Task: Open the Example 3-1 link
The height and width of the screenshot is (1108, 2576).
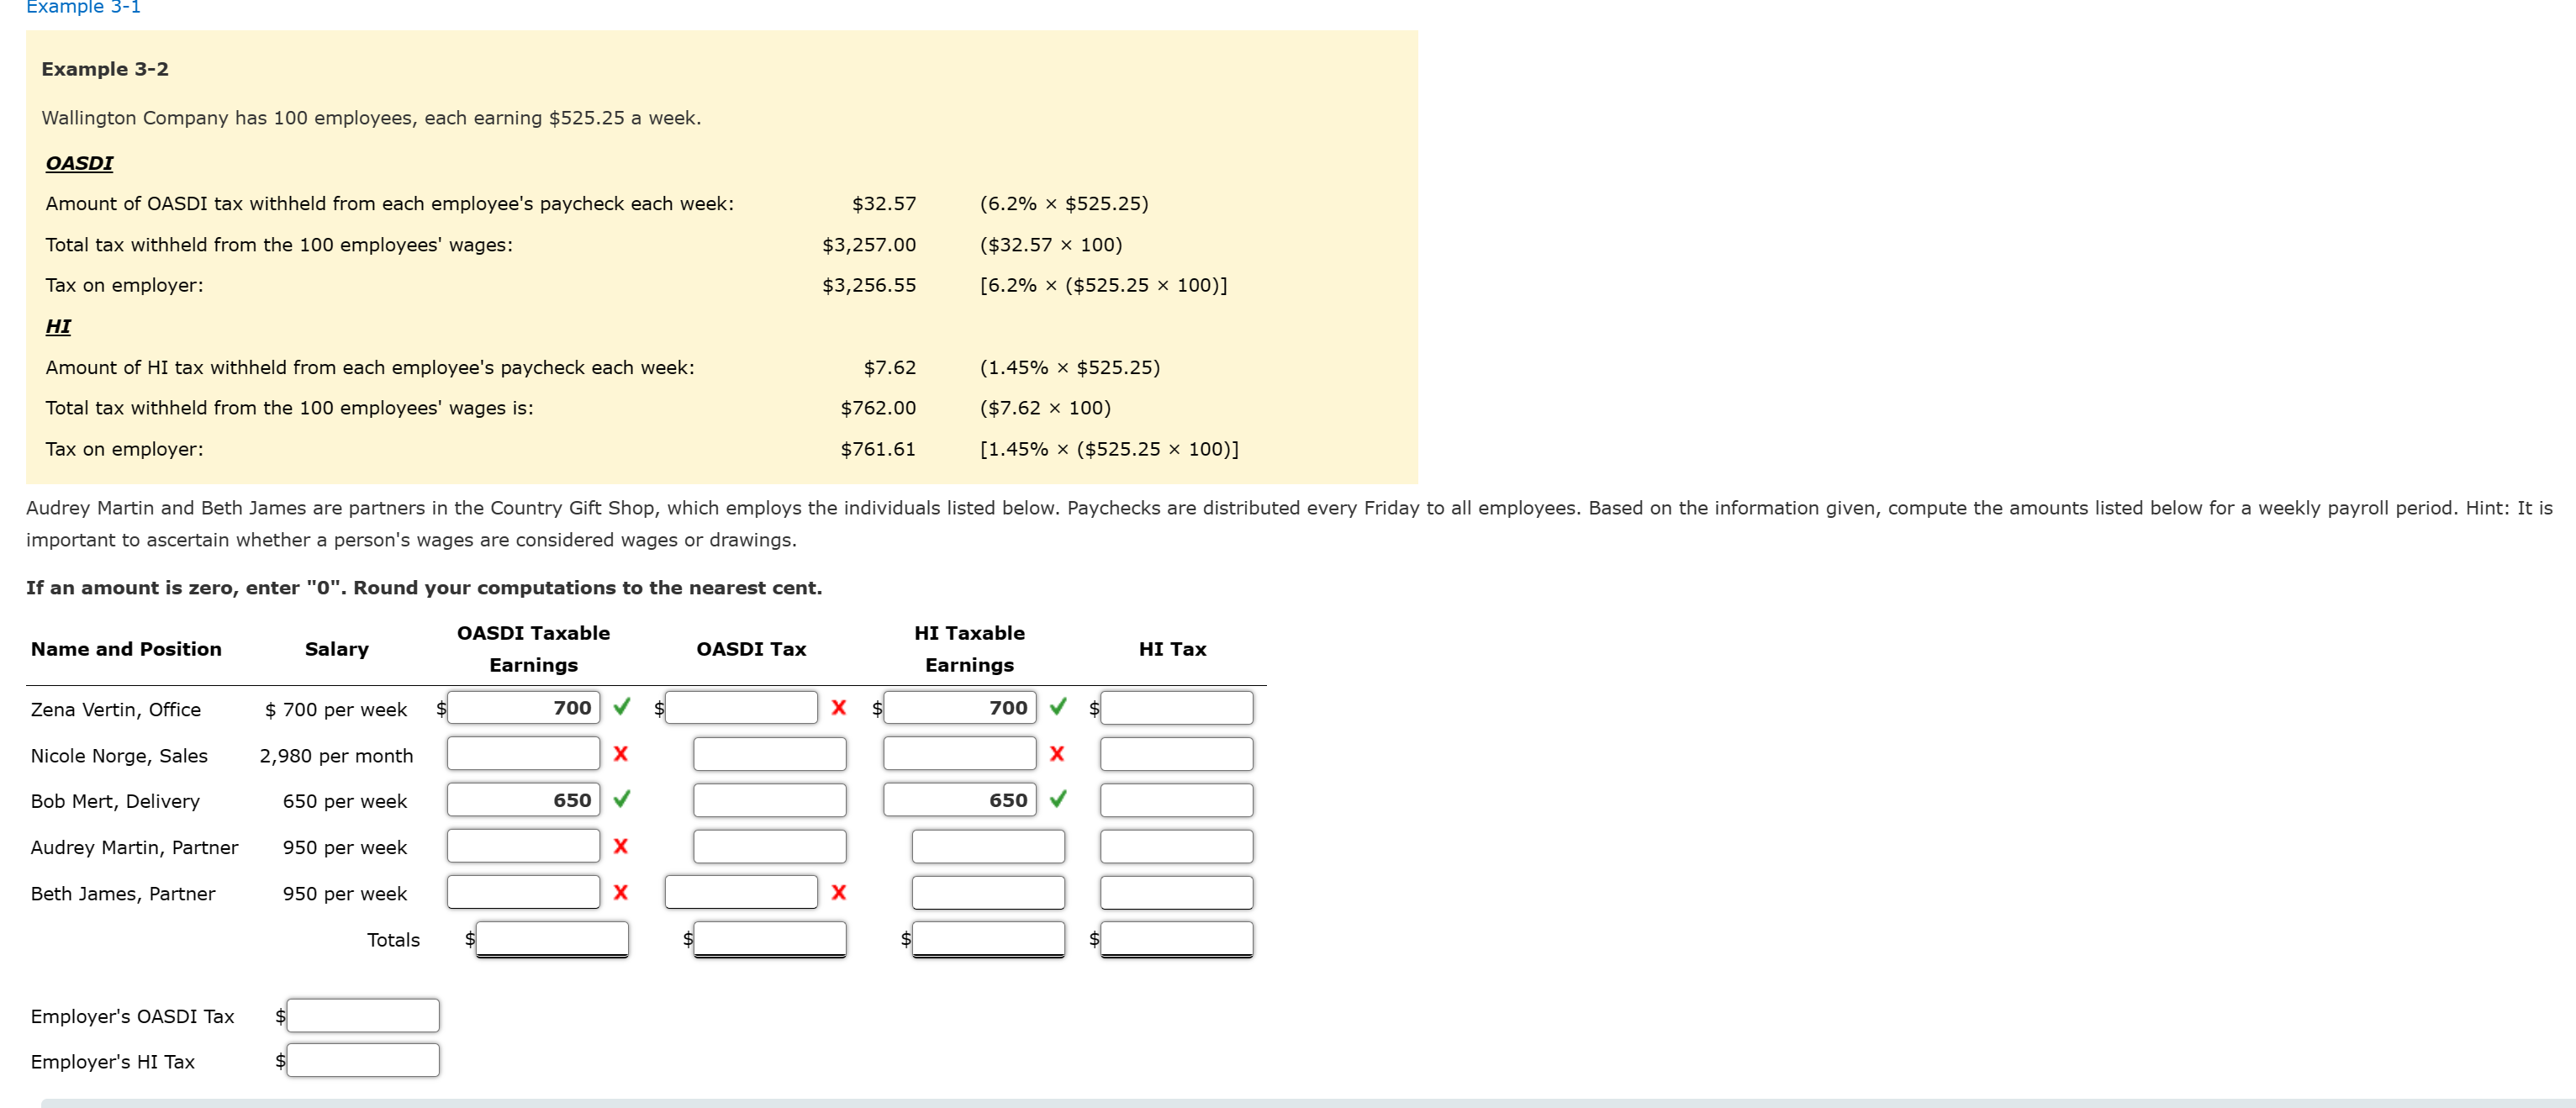Action: [84, 8]
